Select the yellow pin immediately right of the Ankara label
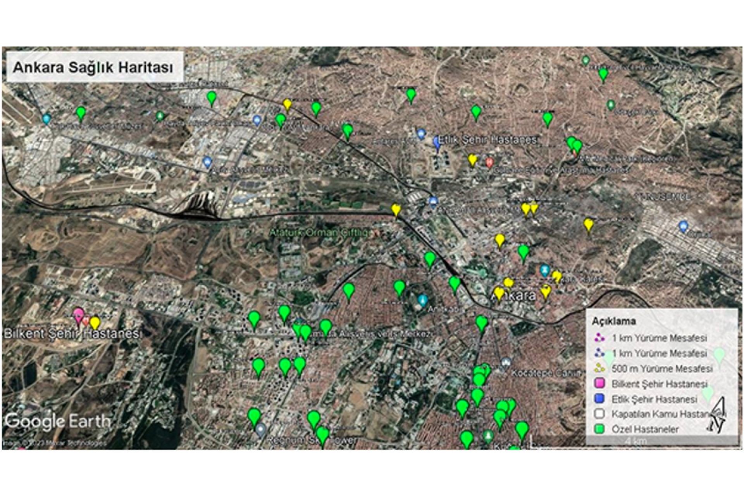This screenshot has height=496, width=744. (546, 292)
